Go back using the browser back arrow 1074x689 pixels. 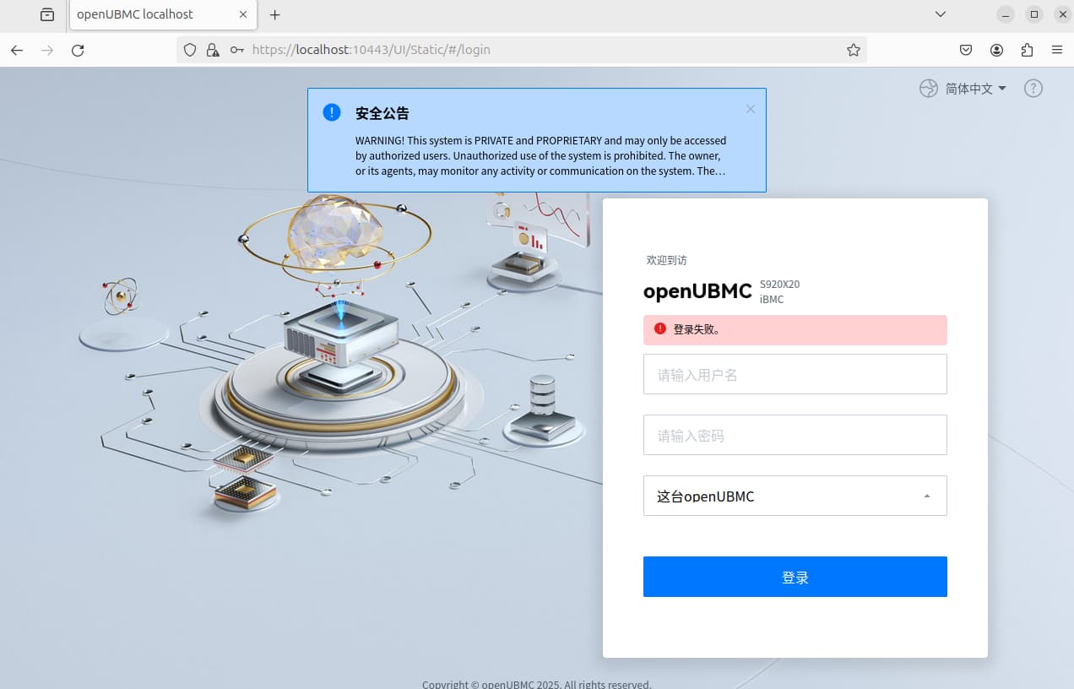(17, 51)
